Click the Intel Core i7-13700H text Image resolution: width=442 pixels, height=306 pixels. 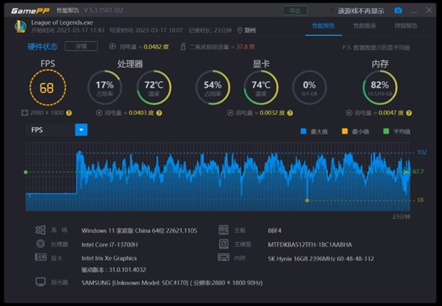pos(110,245)
